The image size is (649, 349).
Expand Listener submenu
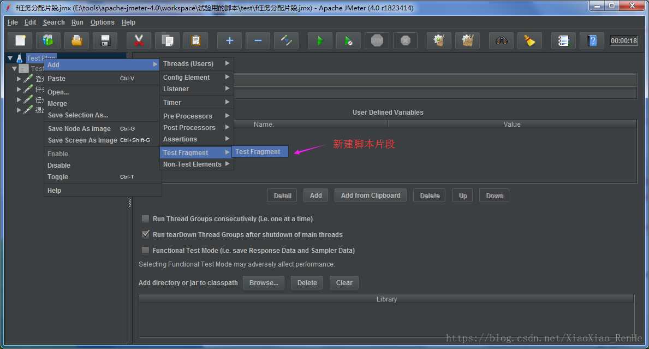click(x=196, y=88)
